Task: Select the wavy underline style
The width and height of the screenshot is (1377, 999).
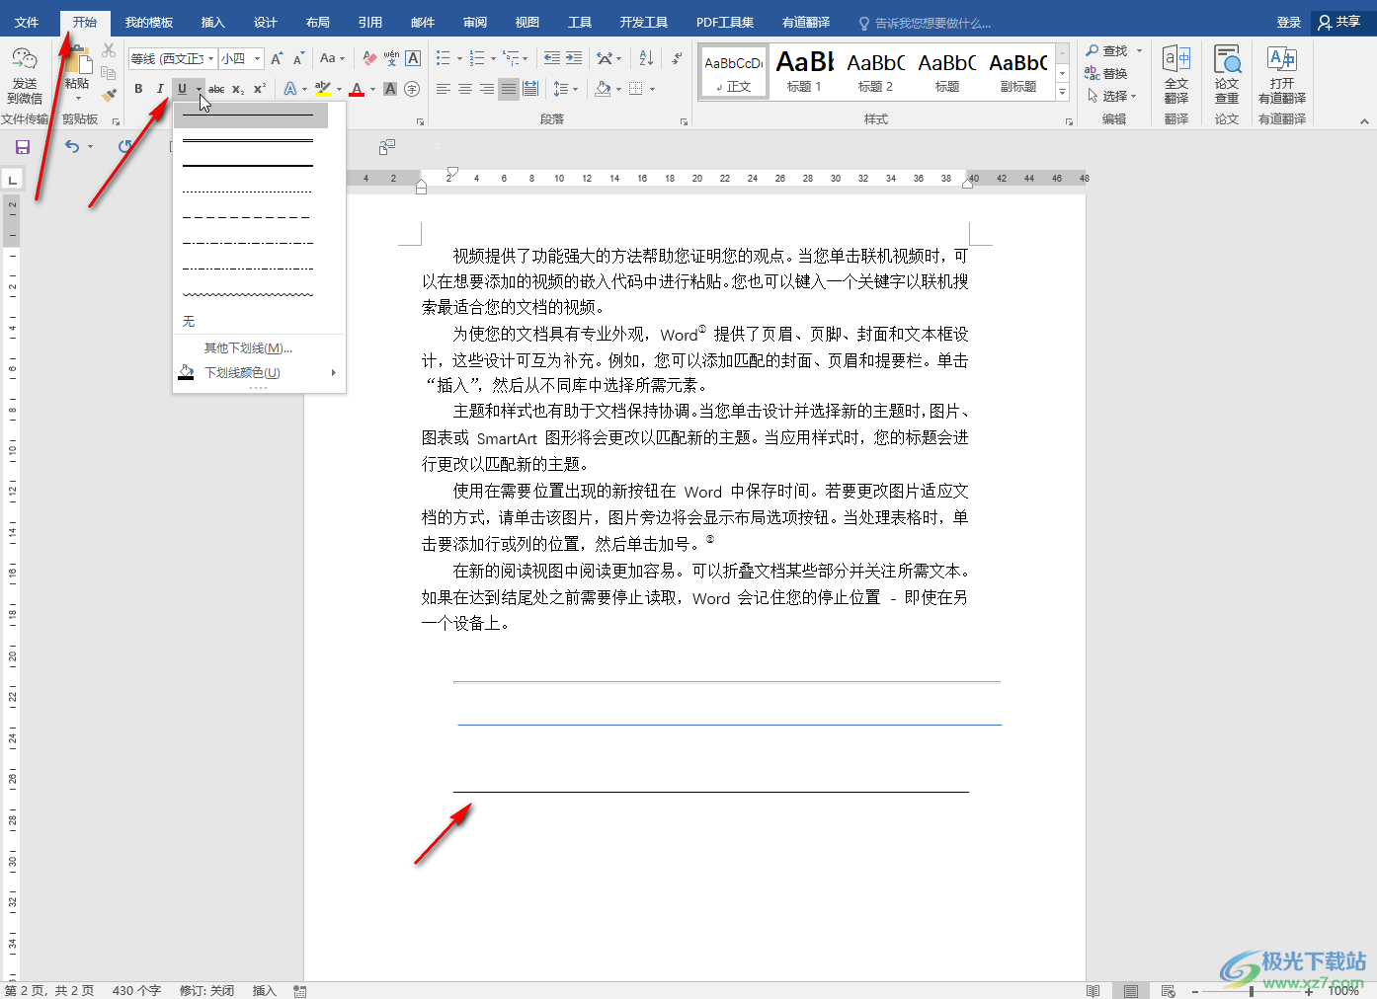Action: [248, 294]
